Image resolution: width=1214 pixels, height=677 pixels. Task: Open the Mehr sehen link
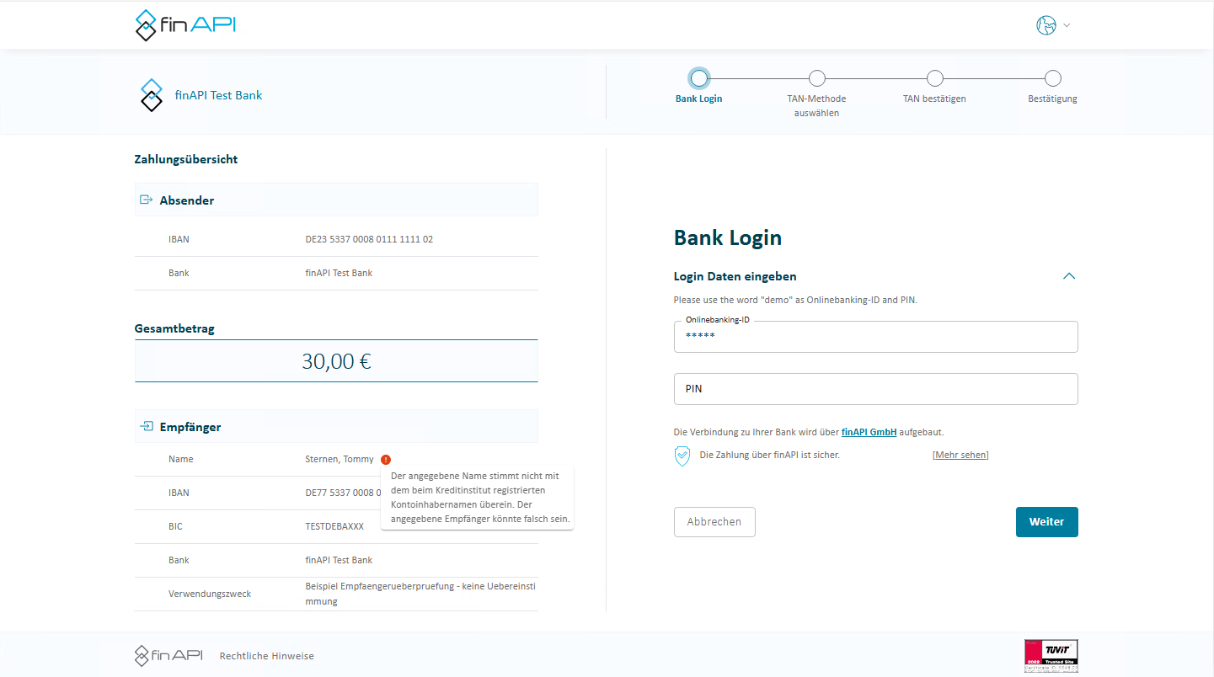pyautogui.click(x=960, y=455)
